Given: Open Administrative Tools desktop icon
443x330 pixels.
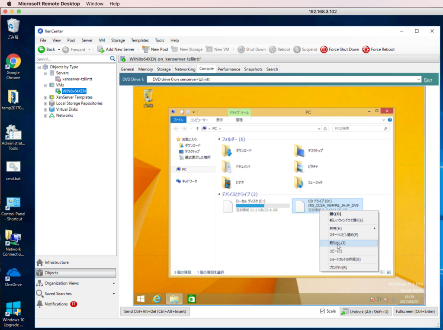Looking at the screenshot, I should pyautogui.click(x=13, y=138).
